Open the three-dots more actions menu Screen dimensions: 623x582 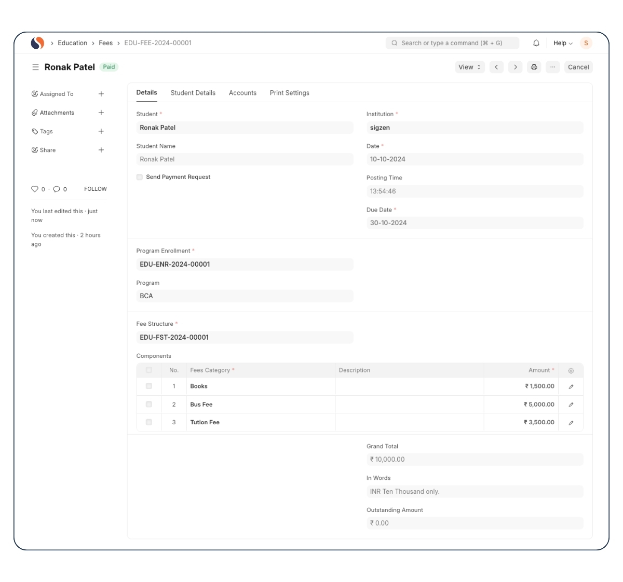click(x=552, y=67)
